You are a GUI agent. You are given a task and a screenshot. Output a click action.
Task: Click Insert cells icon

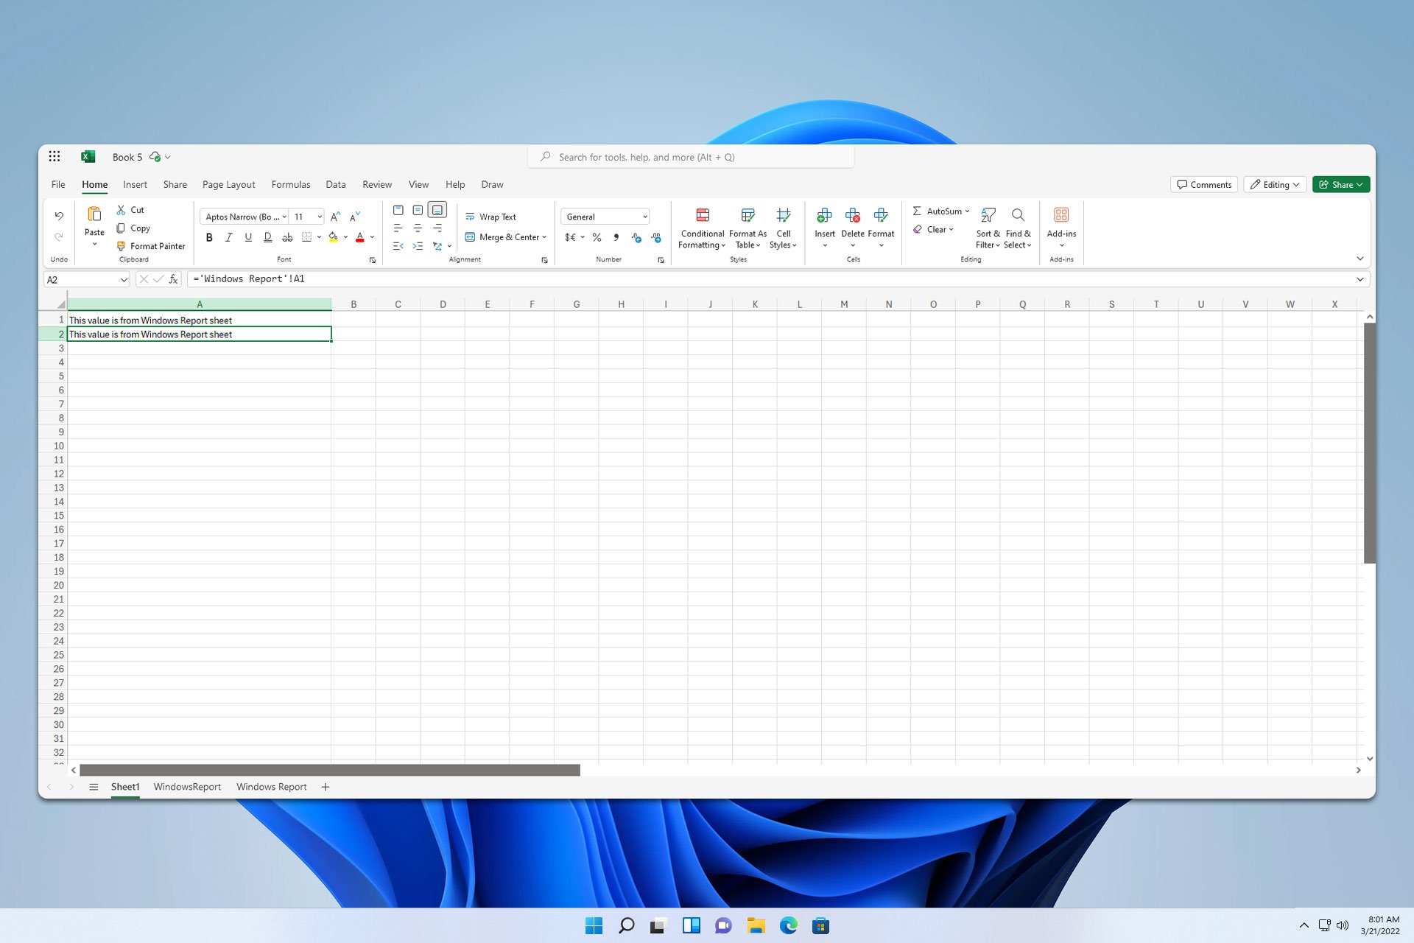(x=825, y=215)
